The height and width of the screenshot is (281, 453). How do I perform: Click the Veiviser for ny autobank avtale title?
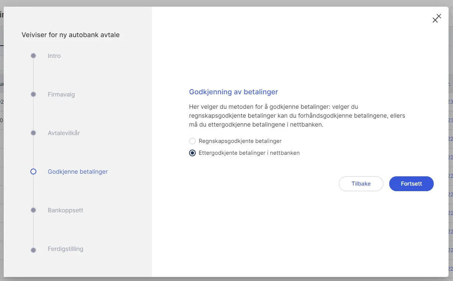click(70, 35)
